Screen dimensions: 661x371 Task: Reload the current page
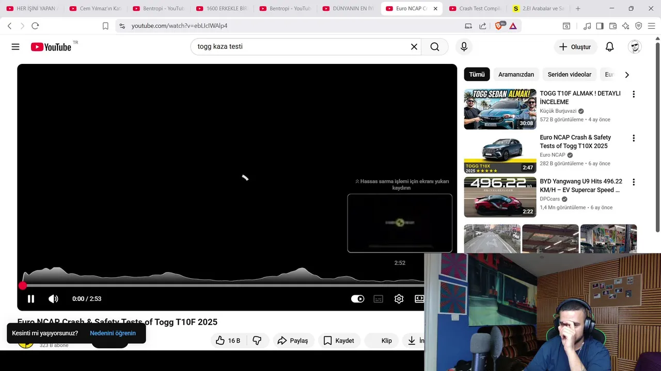tap(35, 26)
